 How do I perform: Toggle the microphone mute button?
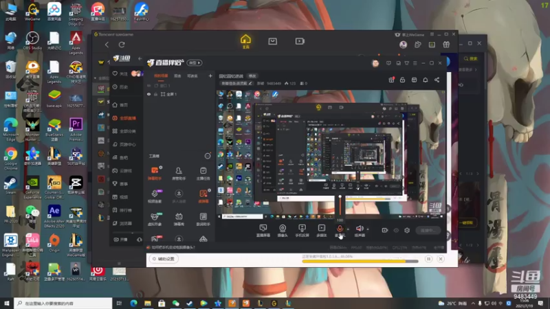340,229
